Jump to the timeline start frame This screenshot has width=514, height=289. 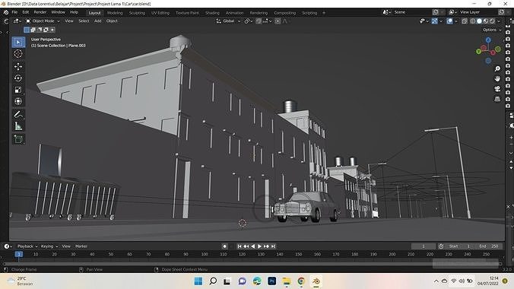[x=240, y=246]
